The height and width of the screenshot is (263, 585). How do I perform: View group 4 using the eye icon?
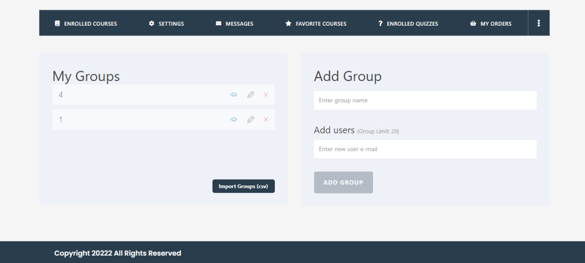click(x=234, y=95)
